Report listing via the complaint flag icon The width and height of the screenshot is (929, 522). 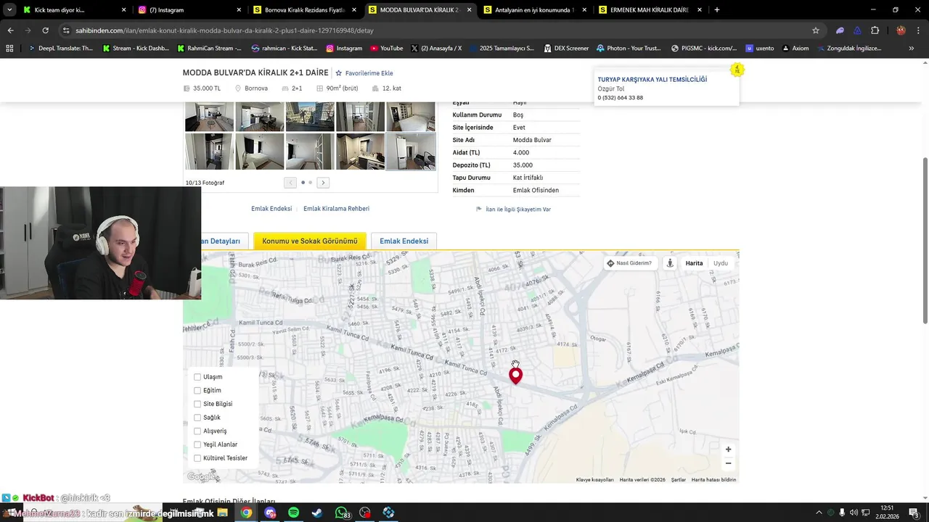479,209
